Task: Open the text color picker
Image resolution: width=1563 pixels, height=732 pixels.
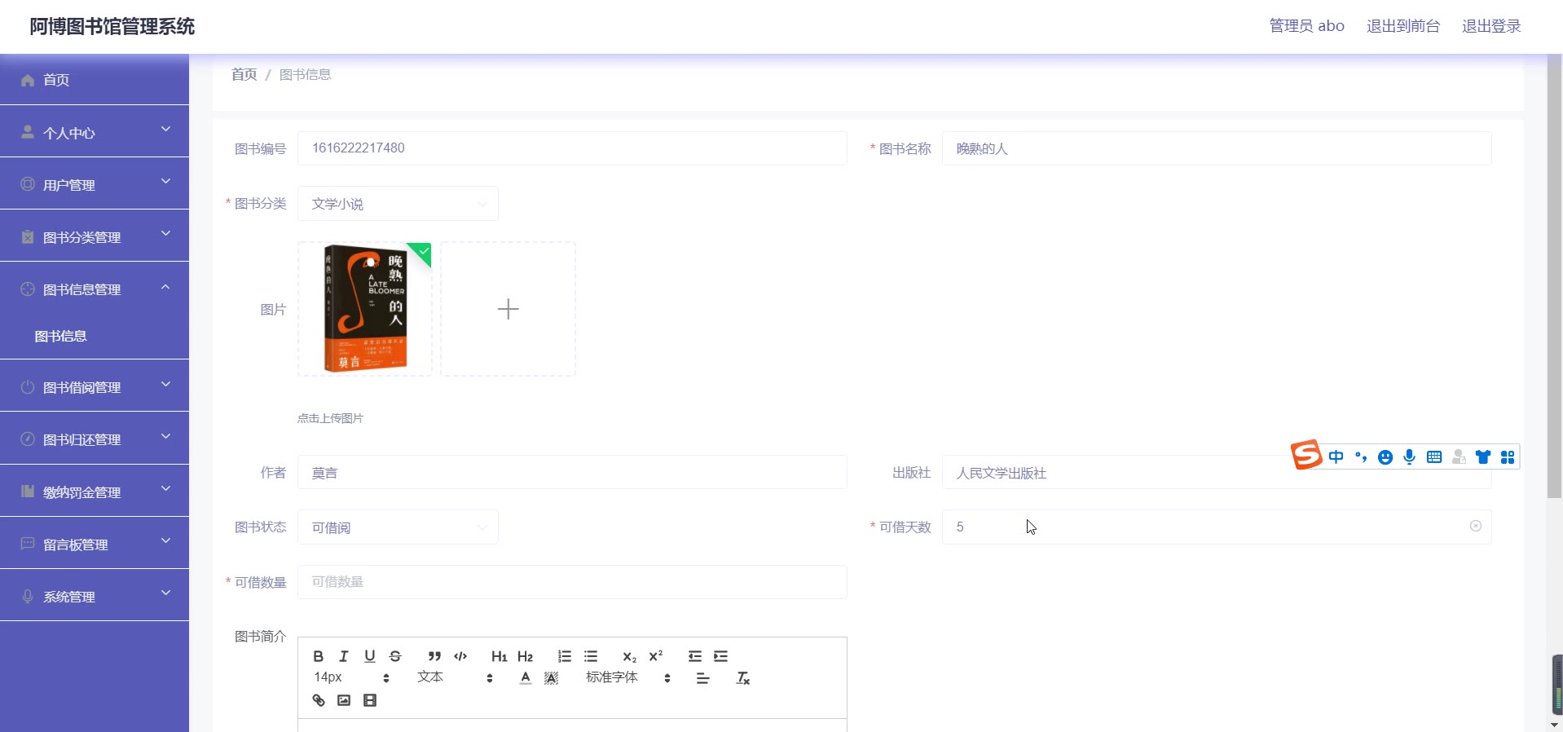Action: (526, 678)
